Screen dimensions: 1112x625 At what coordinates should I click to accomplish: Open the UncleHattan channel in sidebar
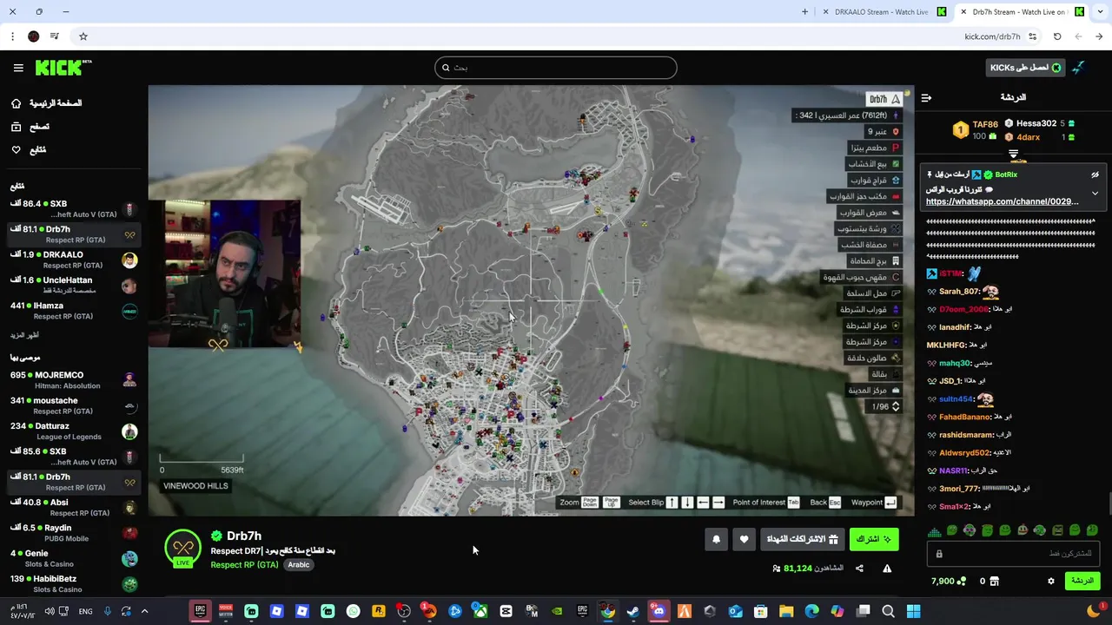(74, 286)
